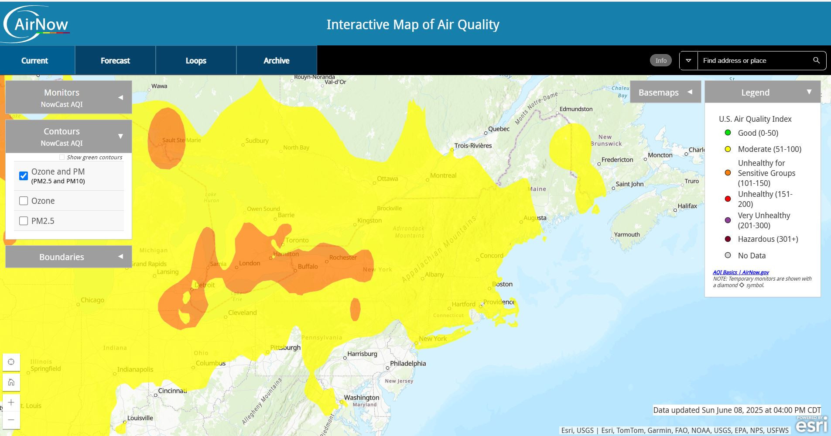Click the Pittsburgh label on map
Viewport: 831px width, 436px height.
(285, 348)
